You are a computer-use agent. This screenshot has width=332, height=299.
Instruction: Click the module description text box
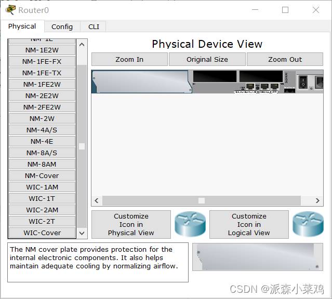(98, 262)
